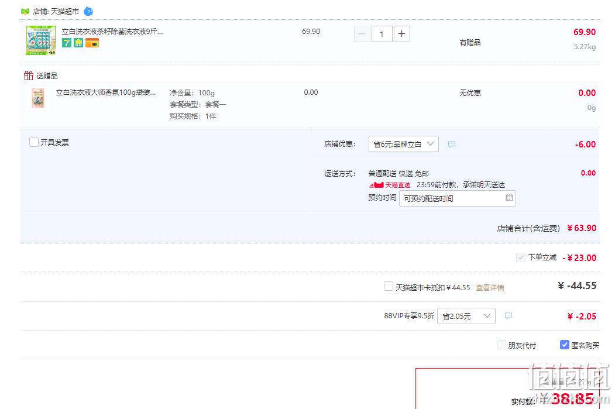Image resolution: width=615 pixels, height=409 pixels.
Task: Increase quantity with the plus button
Action: [x=401, y=34]
